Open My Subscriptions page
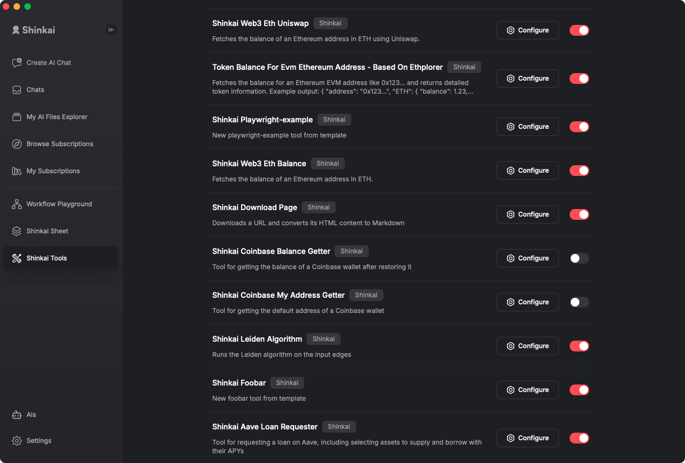Viewport: 685px width, 463px height. click(x=60, y=171)
